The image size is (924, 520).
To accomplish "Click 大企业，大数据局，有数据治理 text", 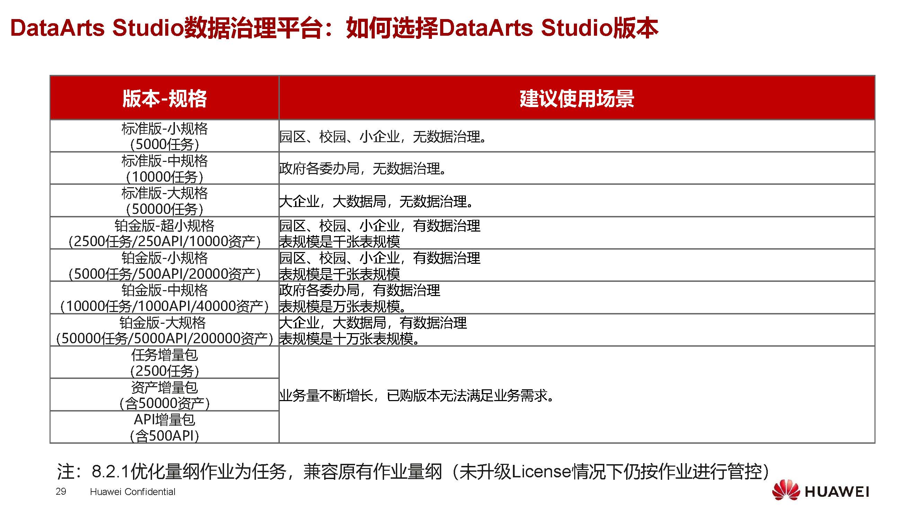I will coord(373,322).
